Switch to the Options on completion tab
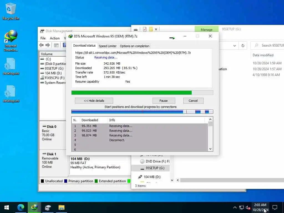 point(135,46)
